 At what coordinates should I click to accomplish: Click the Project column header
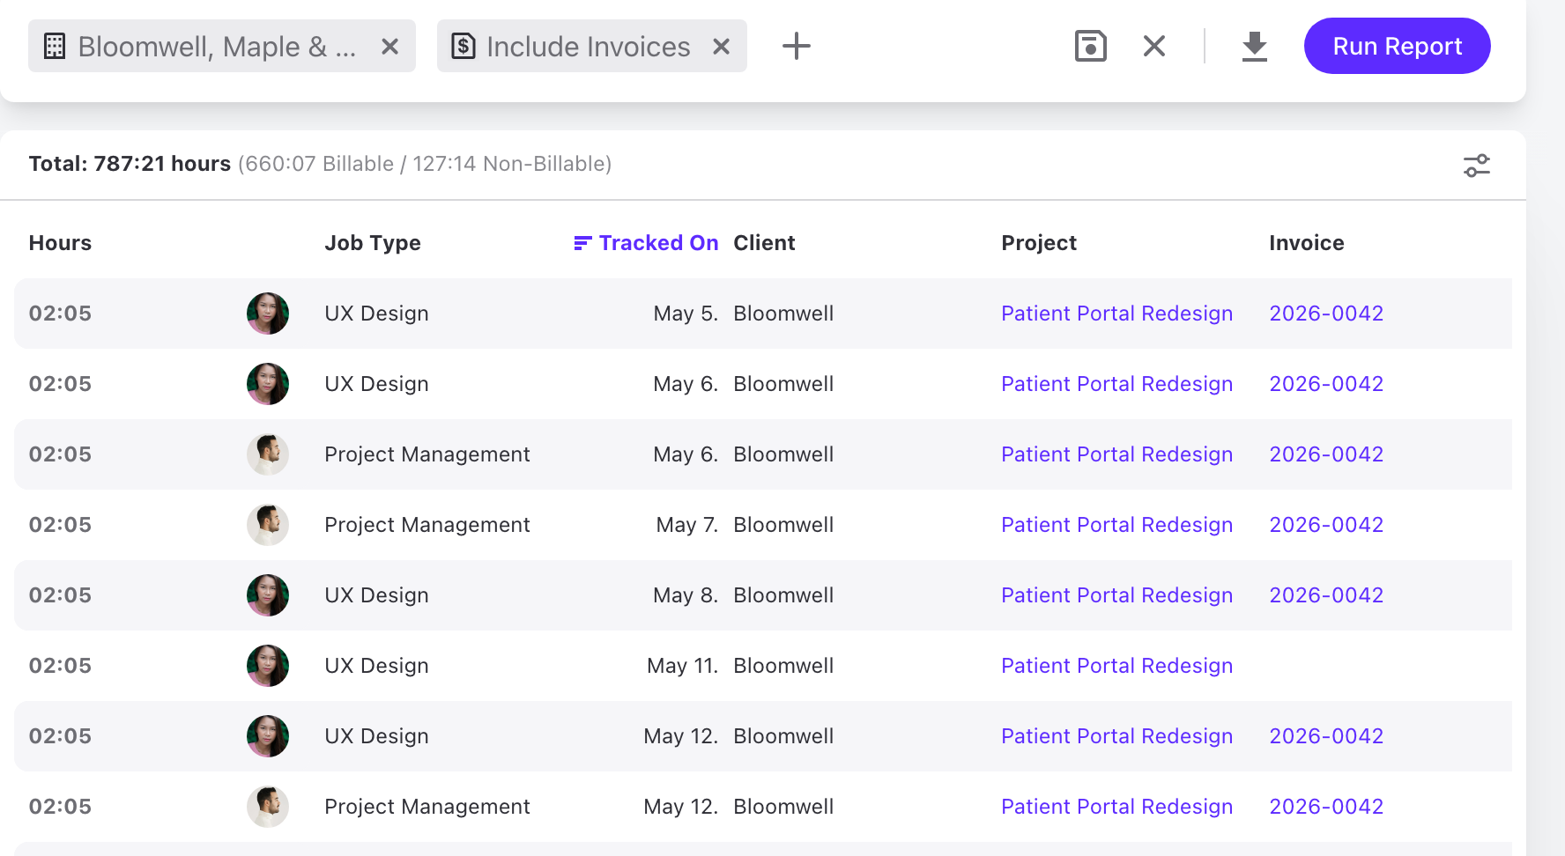1039,243
